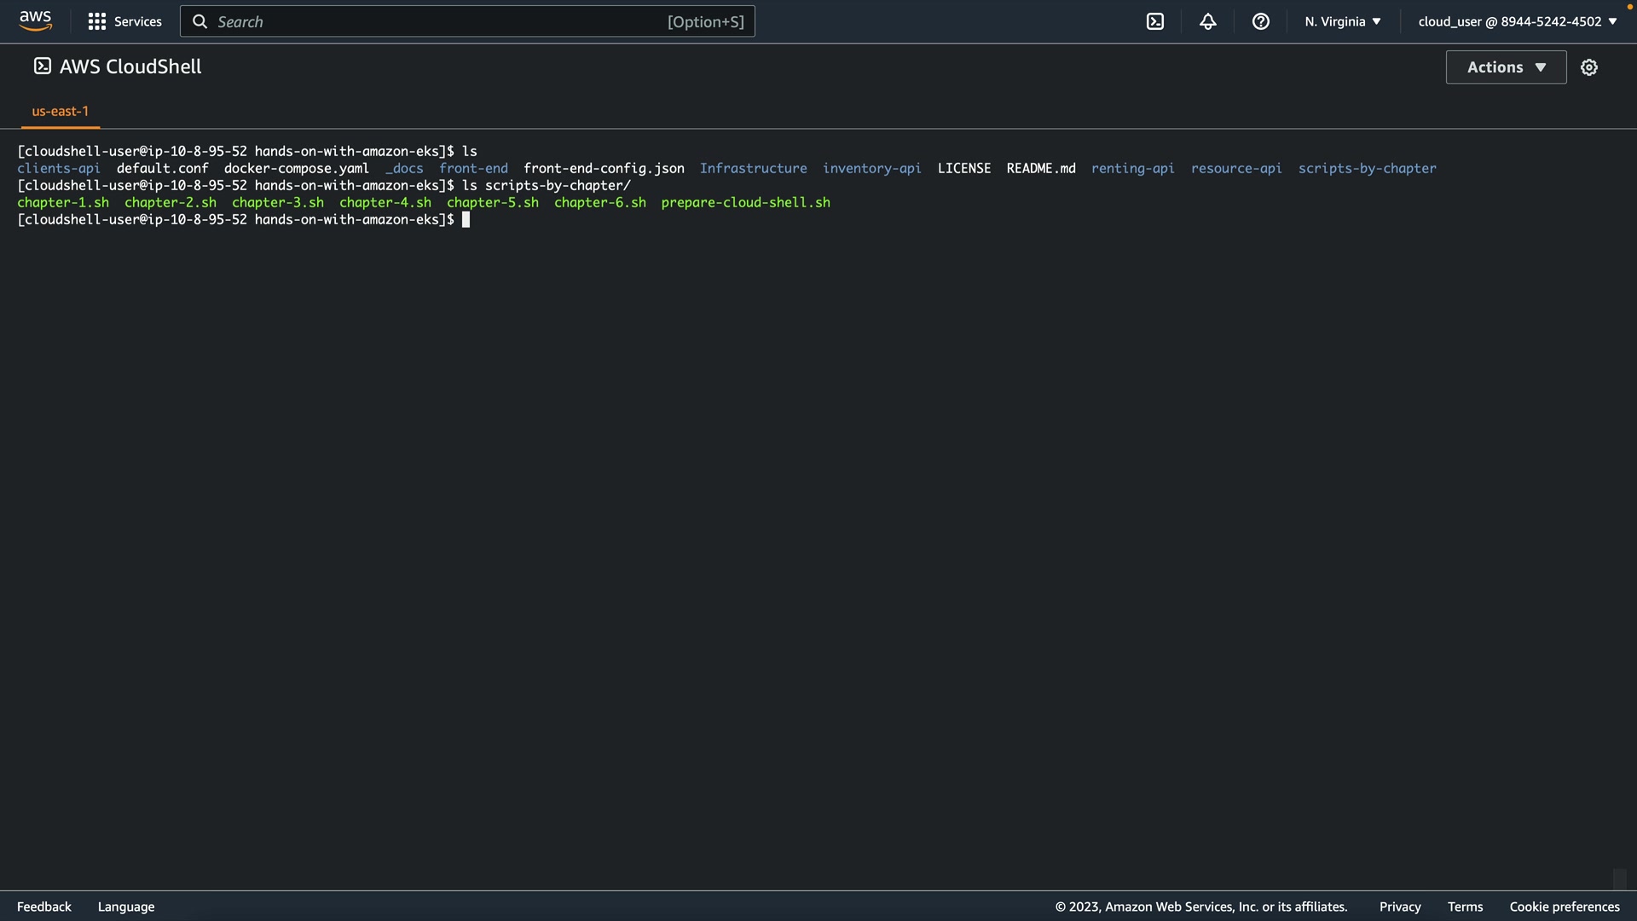The width and height of the screenshot is (1637, 921).
Task: Click the magnifier icon in search bar
Action: [x=200, y=21]
